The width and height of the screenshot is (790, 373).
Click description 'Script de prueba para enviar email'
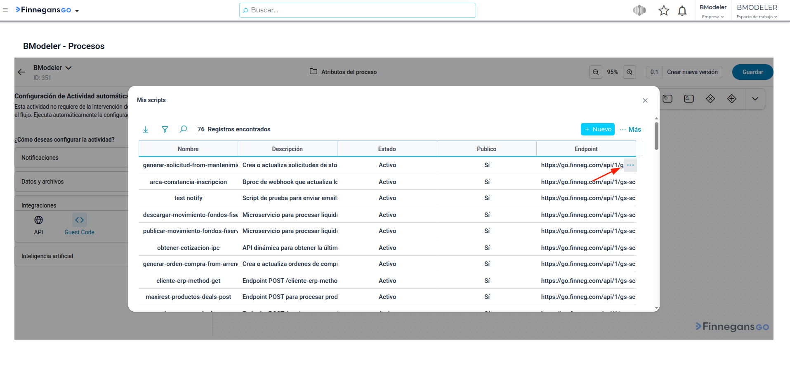[x=290, y=198]
